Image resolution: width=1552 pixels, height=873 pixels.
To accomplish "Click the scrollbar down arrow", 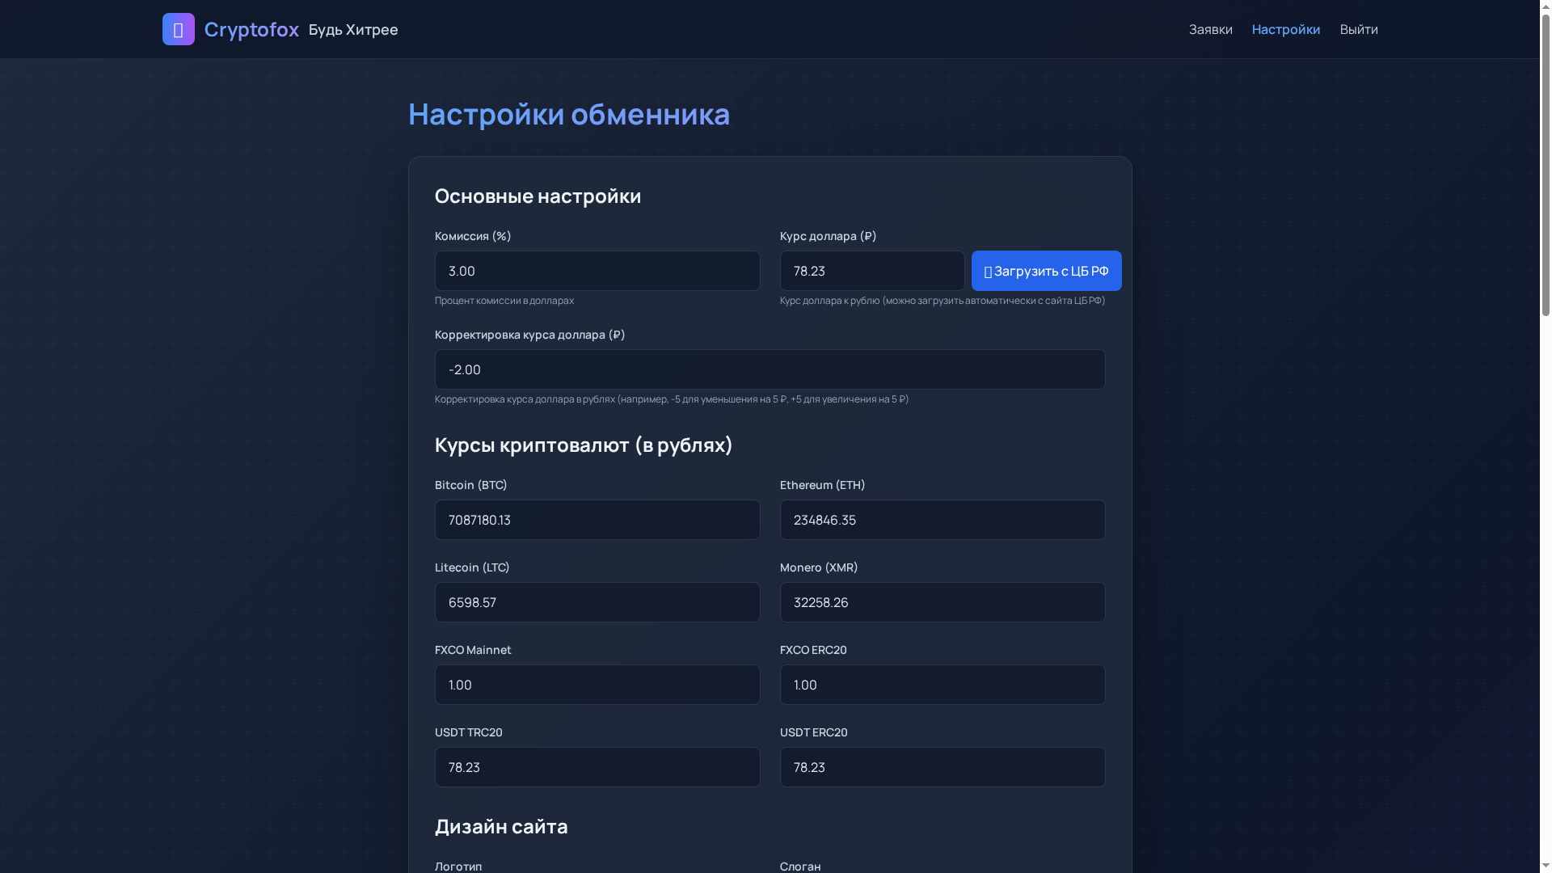I will tap(1545, 866).
